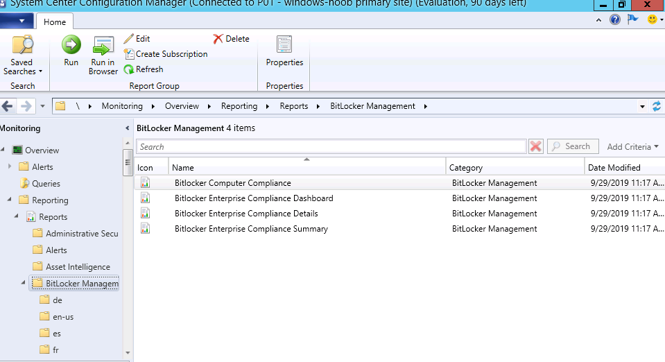665x362 pixels.
Task: Collapse ribbon with the up chevron
Action: point(598,20)
